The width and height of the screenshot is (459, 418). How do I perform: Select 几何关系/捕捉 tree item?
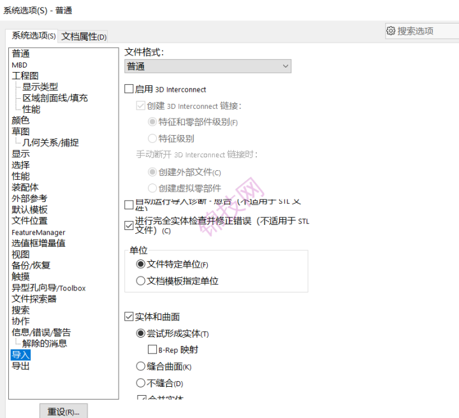click(50, 143)
